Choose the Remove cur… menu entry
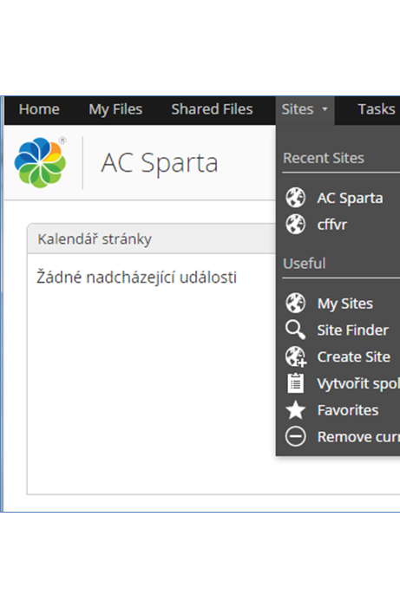Viewport: 400px width, 608px height. [x=358, y=436]
